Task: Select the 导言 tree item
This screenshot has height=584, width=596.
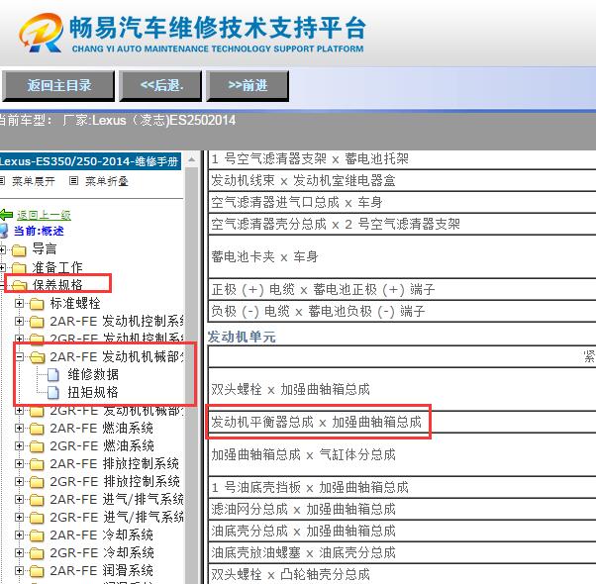Action: click(45, 249)
